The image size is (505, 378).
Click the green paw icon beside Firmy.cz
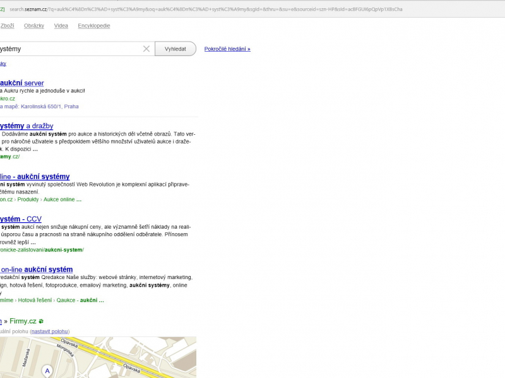pos(41,321)
